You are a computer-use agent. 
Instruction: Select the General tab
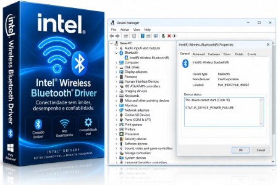point(185,54)
